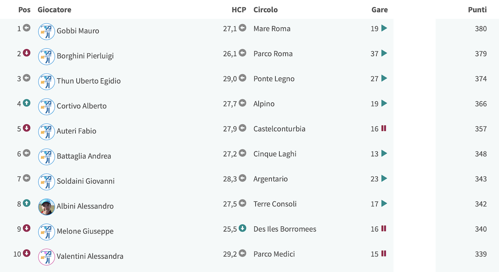Click gray HCP arrow next to 29,0
Screen dimensions: 499x272
[242, 78]
